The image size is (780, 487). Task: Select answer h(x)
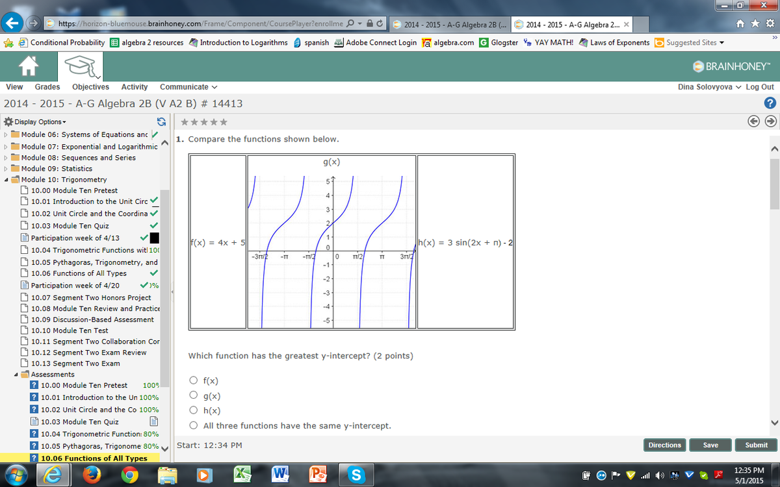tap(194, 410)
